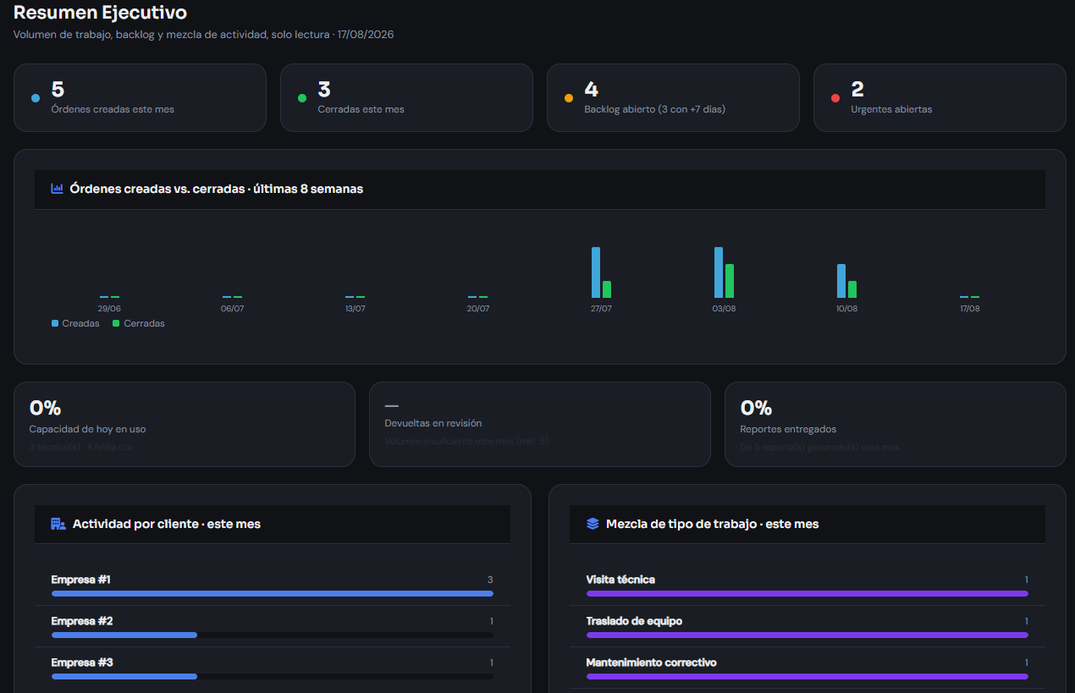
Task: Click the orange dot on the Backlog abierto card
Action: 569,98
